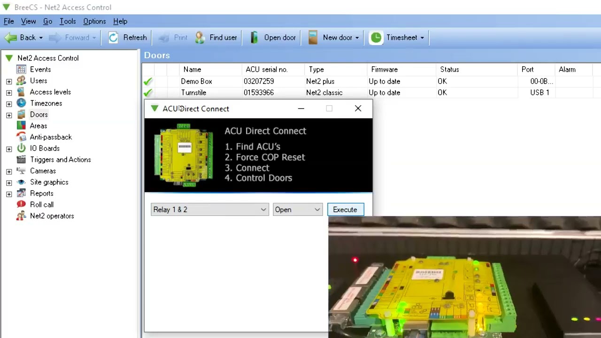601x338 pixels.
Task: Click the Back arrow icon
Action: tap(11, 38)
